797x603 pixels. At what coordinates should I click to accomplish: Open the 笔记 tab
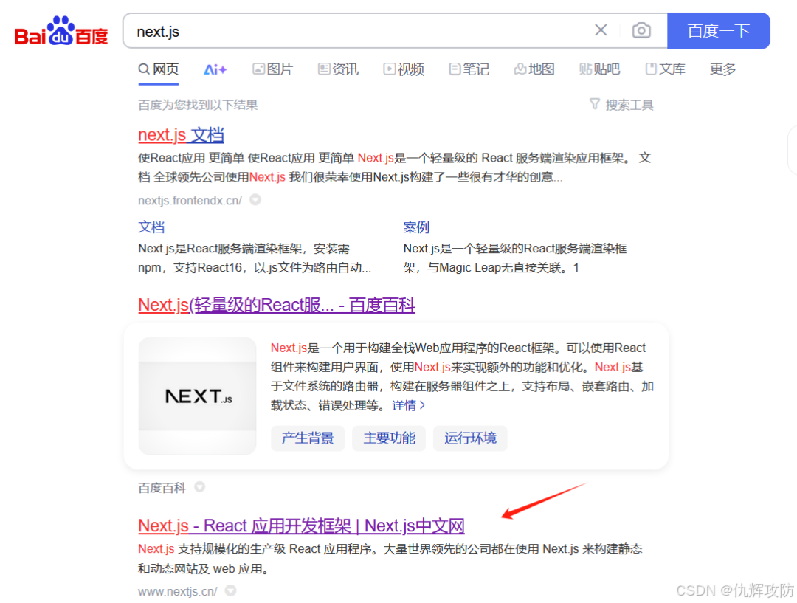(x=469, y=69)
